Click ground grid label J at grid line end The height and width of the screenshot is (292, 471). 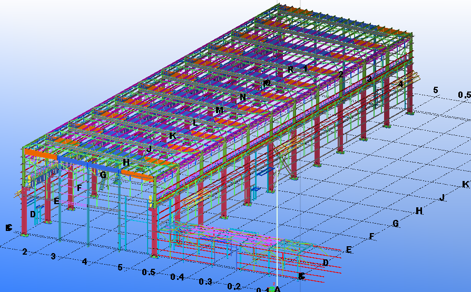442,197
